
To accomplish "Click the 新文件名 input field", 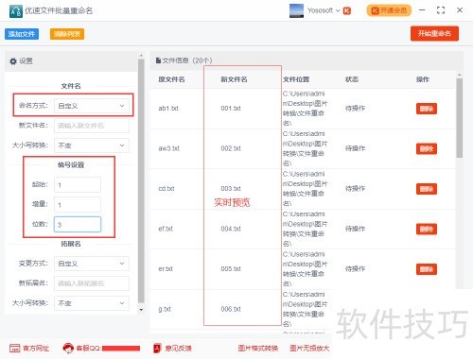I will (x=92, y=126).
